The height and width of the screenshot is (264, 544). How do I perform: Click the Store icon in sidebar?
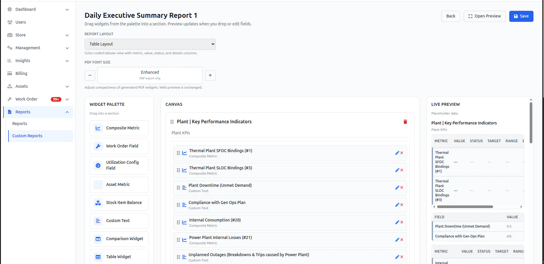pyautogui.click(x=10, y=35)
